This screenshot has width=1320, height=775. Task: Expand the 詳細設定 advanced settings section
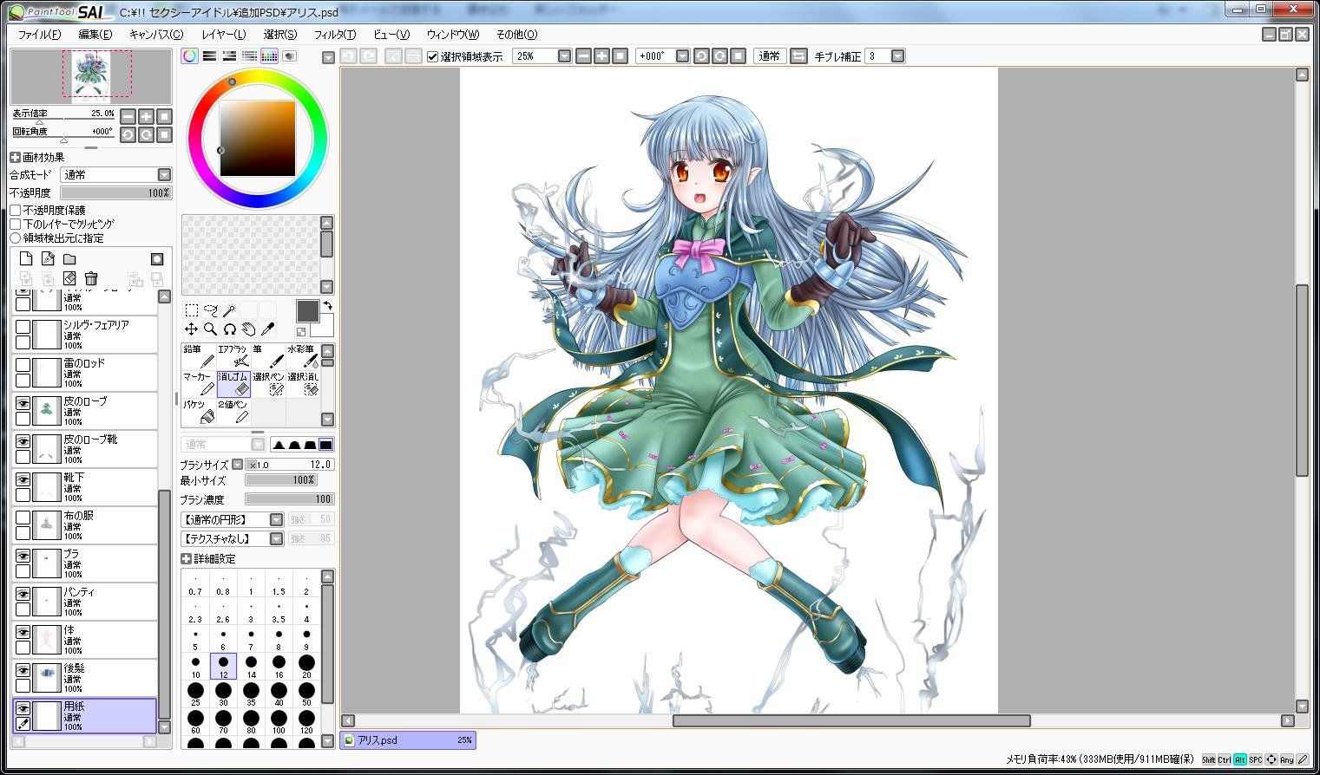186,559
